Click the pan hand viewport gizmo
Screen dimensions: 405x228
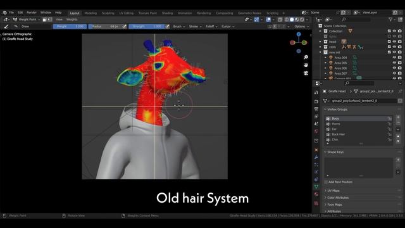[x=306, y=65]
